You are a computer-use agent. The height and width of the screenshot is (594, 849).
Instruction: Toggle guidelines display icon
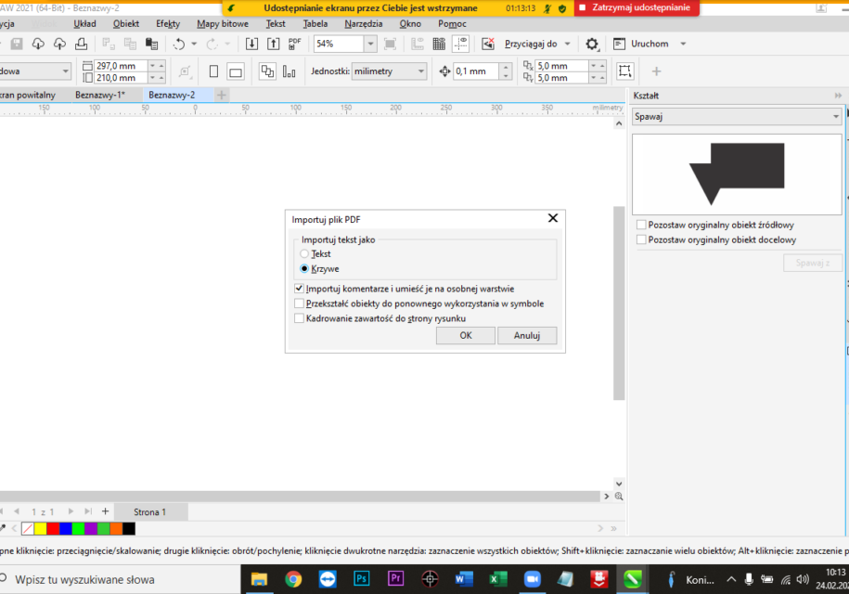coord(461,44)
